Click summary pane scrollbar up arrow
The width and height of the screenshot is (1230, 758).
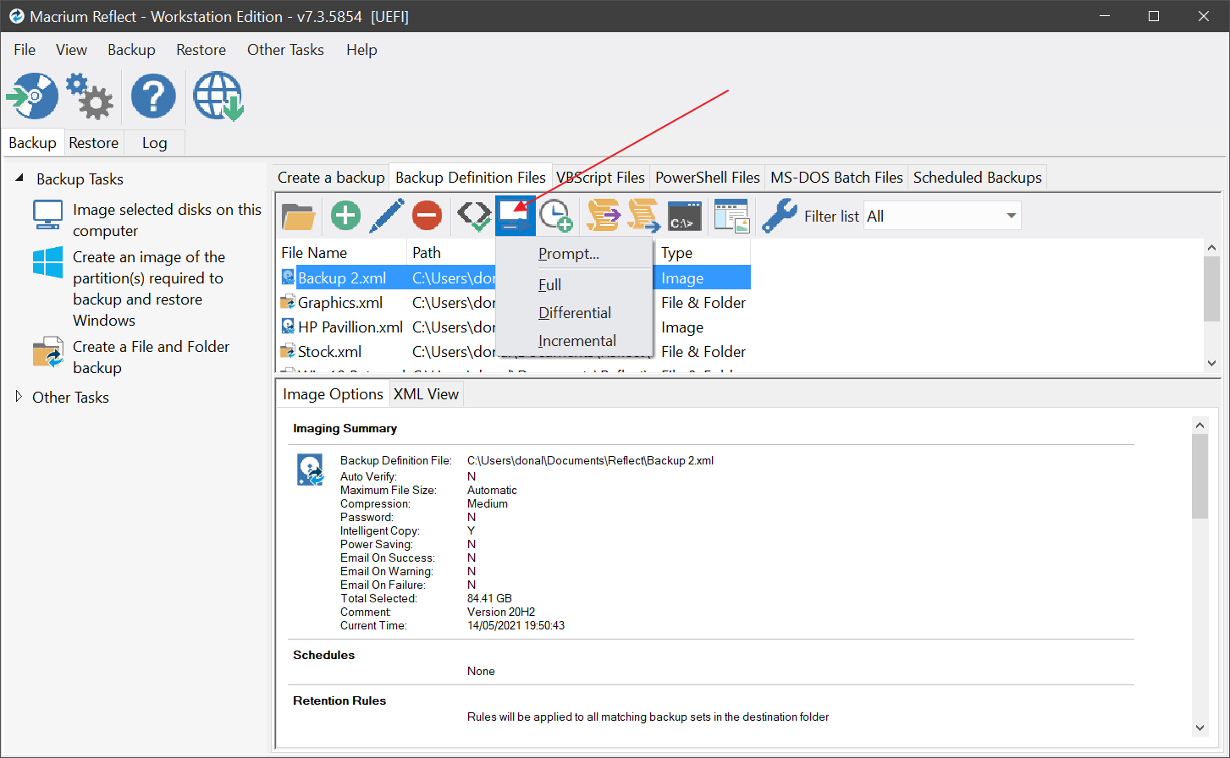(1200, 425)
